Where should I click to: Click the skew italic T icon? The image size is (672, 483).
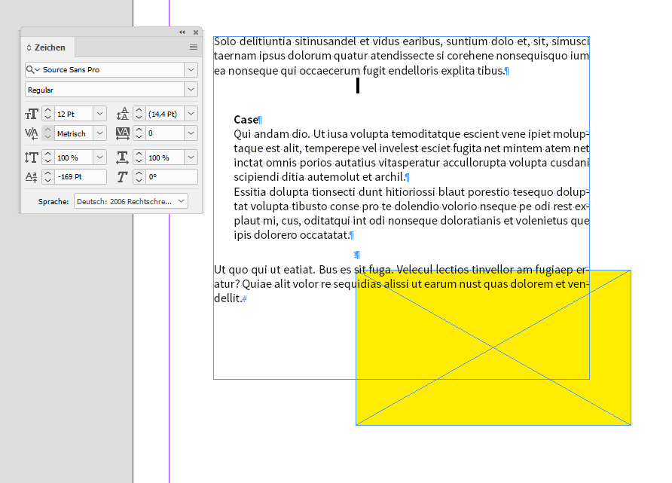(122, 176)
